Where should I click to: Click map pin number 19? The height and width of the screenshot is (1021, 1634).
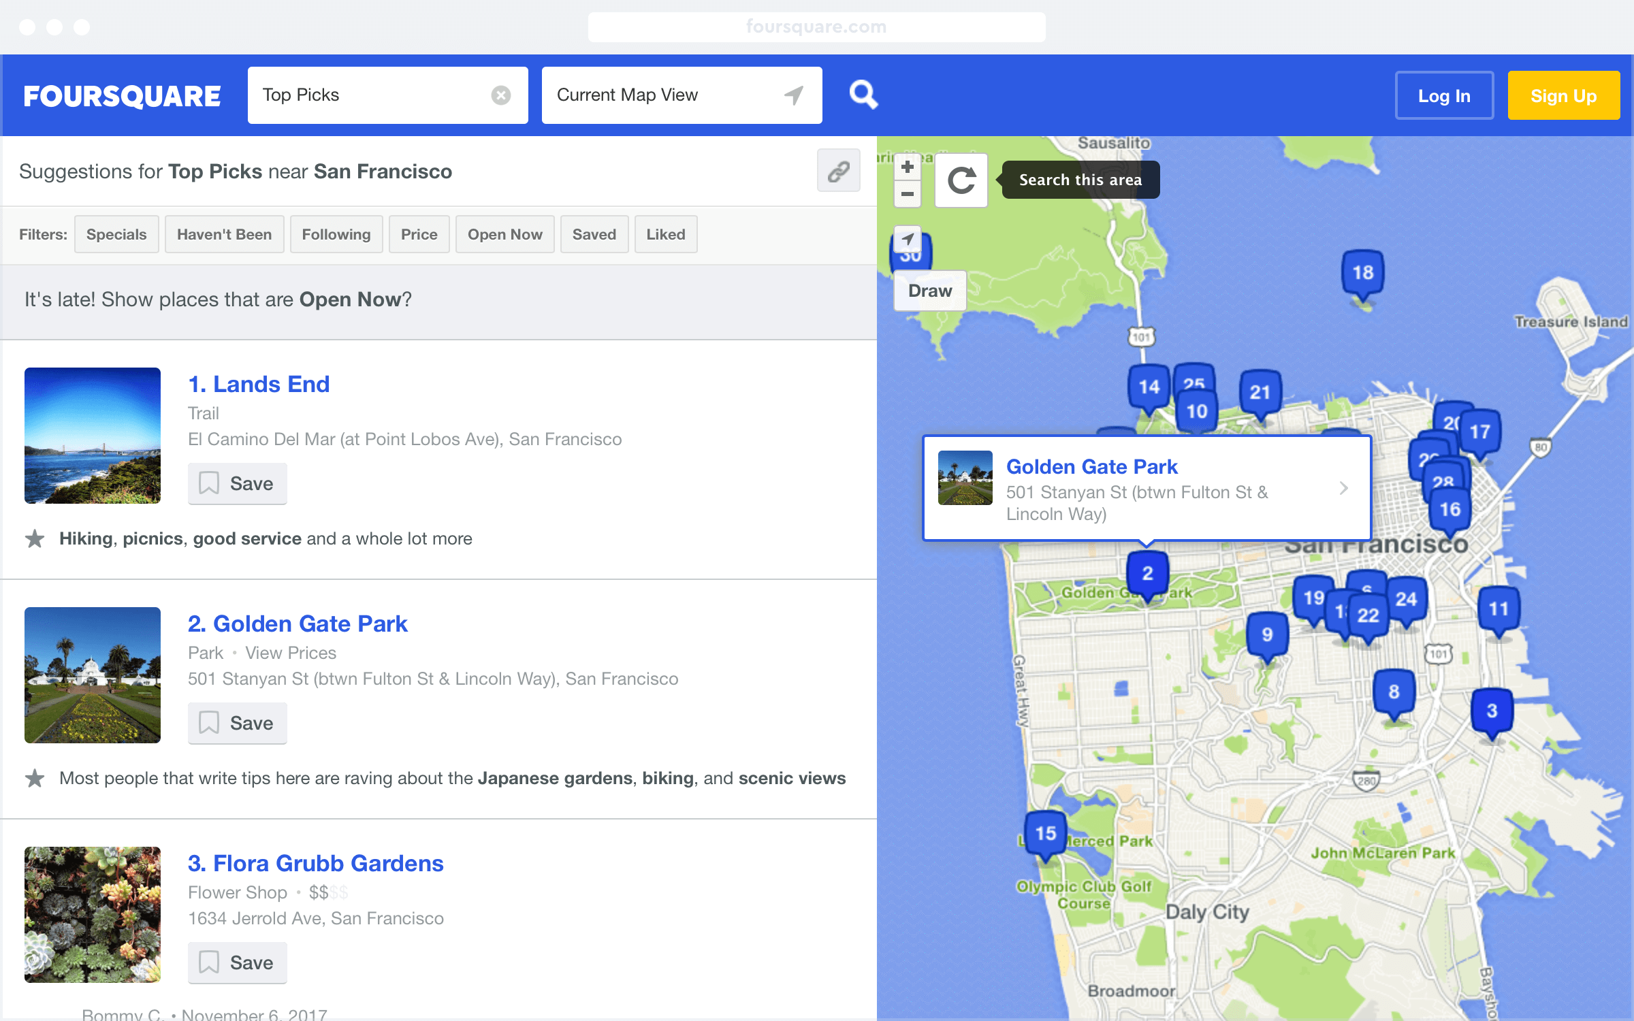point(1313,599)
